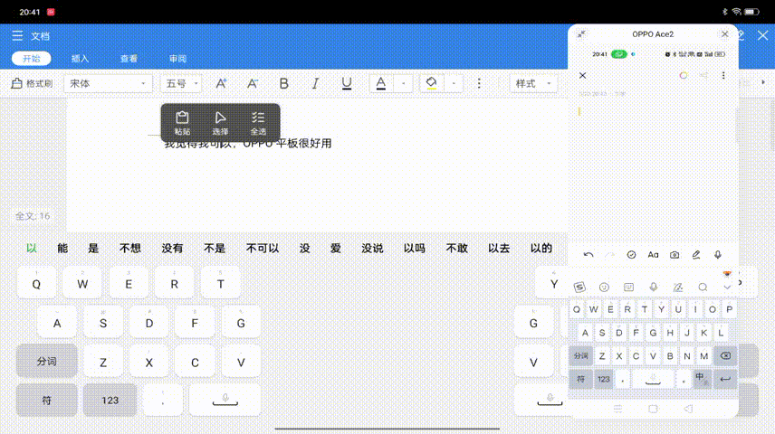Screen dimensions: 775x434
Task: Tap the camera icon in notes toolbar
Action: pyautogui.click(x=675, y=255)
